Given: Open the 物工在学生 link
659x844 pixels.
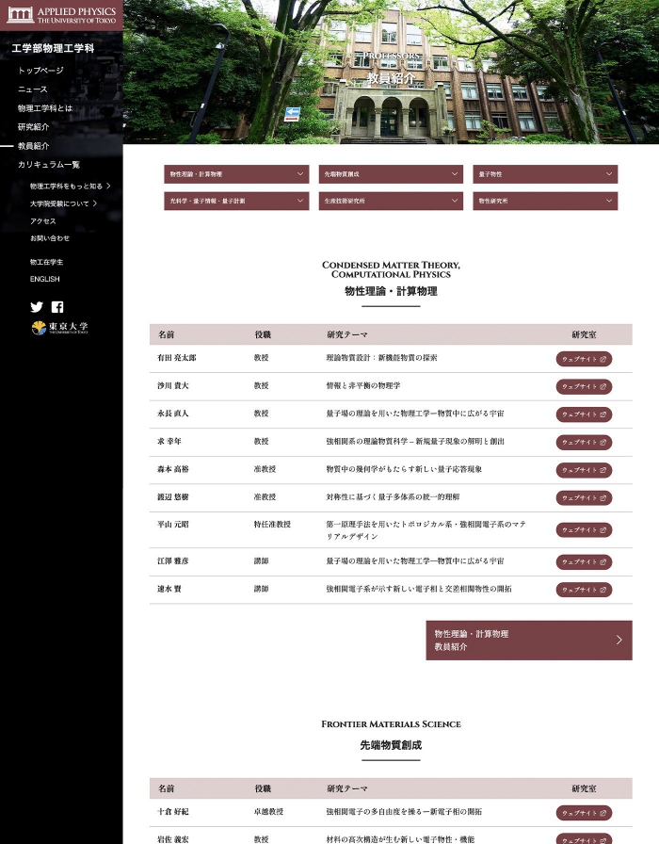Looking at the screenshot, I should pos(46,262).
